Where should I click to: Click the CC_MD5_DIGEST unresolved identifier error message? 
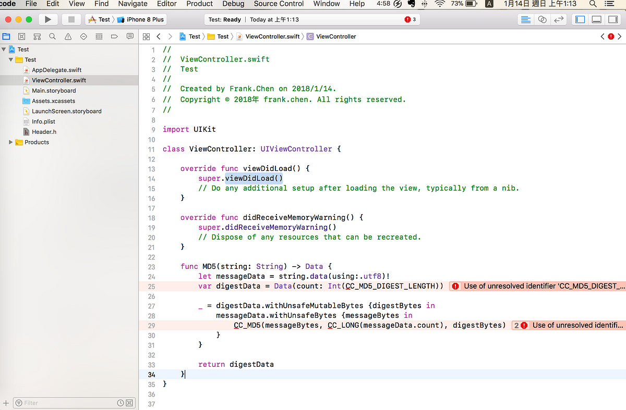click(x=544, y=286)
